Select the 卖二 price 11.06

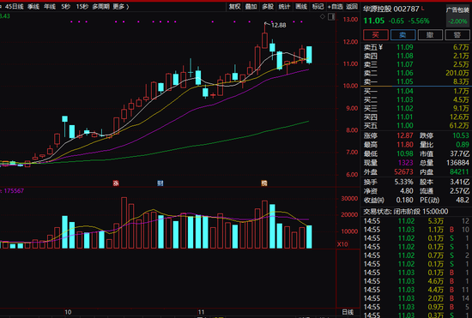pos(405,73)
